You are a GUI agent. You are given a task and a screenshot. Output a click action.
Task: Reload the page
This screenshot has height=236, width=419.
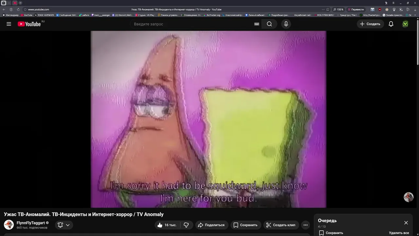18,10
